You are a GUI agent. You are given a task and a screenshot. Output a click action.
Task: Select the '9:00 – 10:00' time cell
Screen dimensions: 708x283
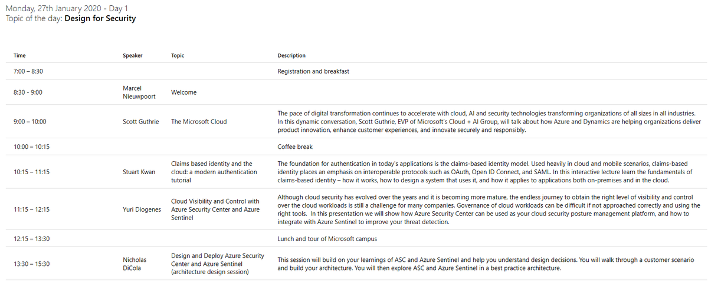click(x=29, y=122)
